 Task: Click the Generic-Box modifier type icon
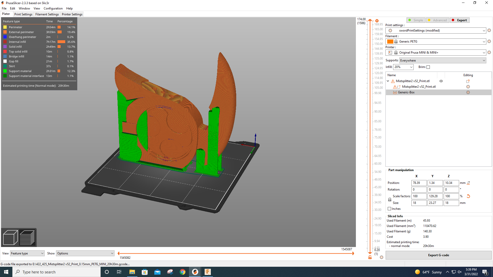tap(395, 92)
